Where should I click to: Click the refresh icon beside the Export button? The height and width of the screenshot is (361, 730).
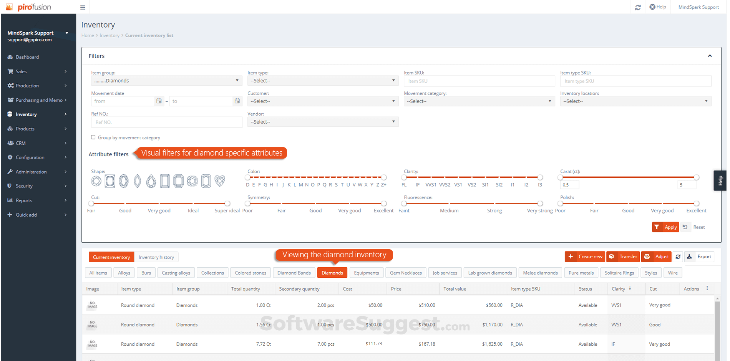678,257
